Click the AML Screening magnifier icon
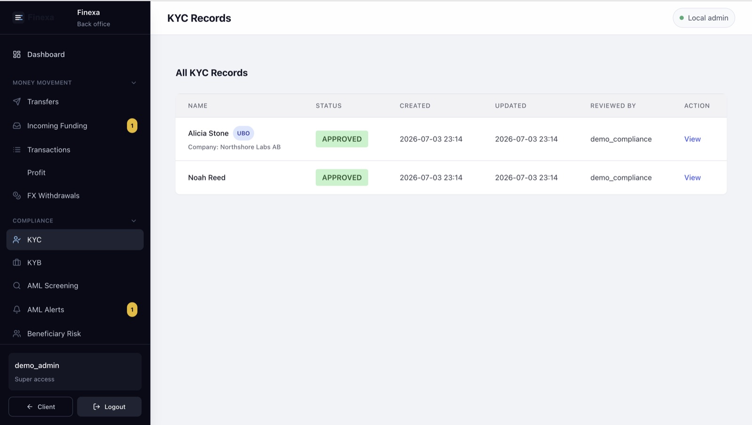The height and width of the screenshot is (425, 752). point(17,285)
